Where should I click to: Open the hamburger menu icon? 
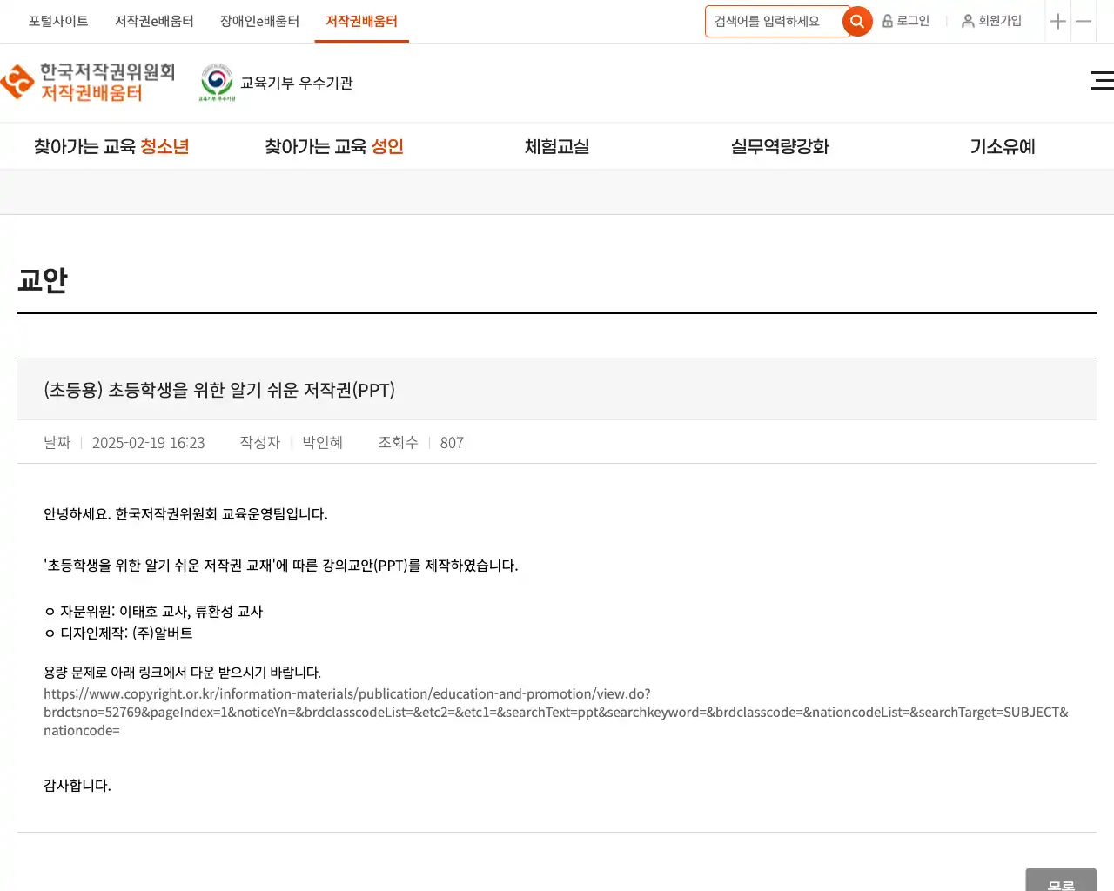click(1101, 81)
